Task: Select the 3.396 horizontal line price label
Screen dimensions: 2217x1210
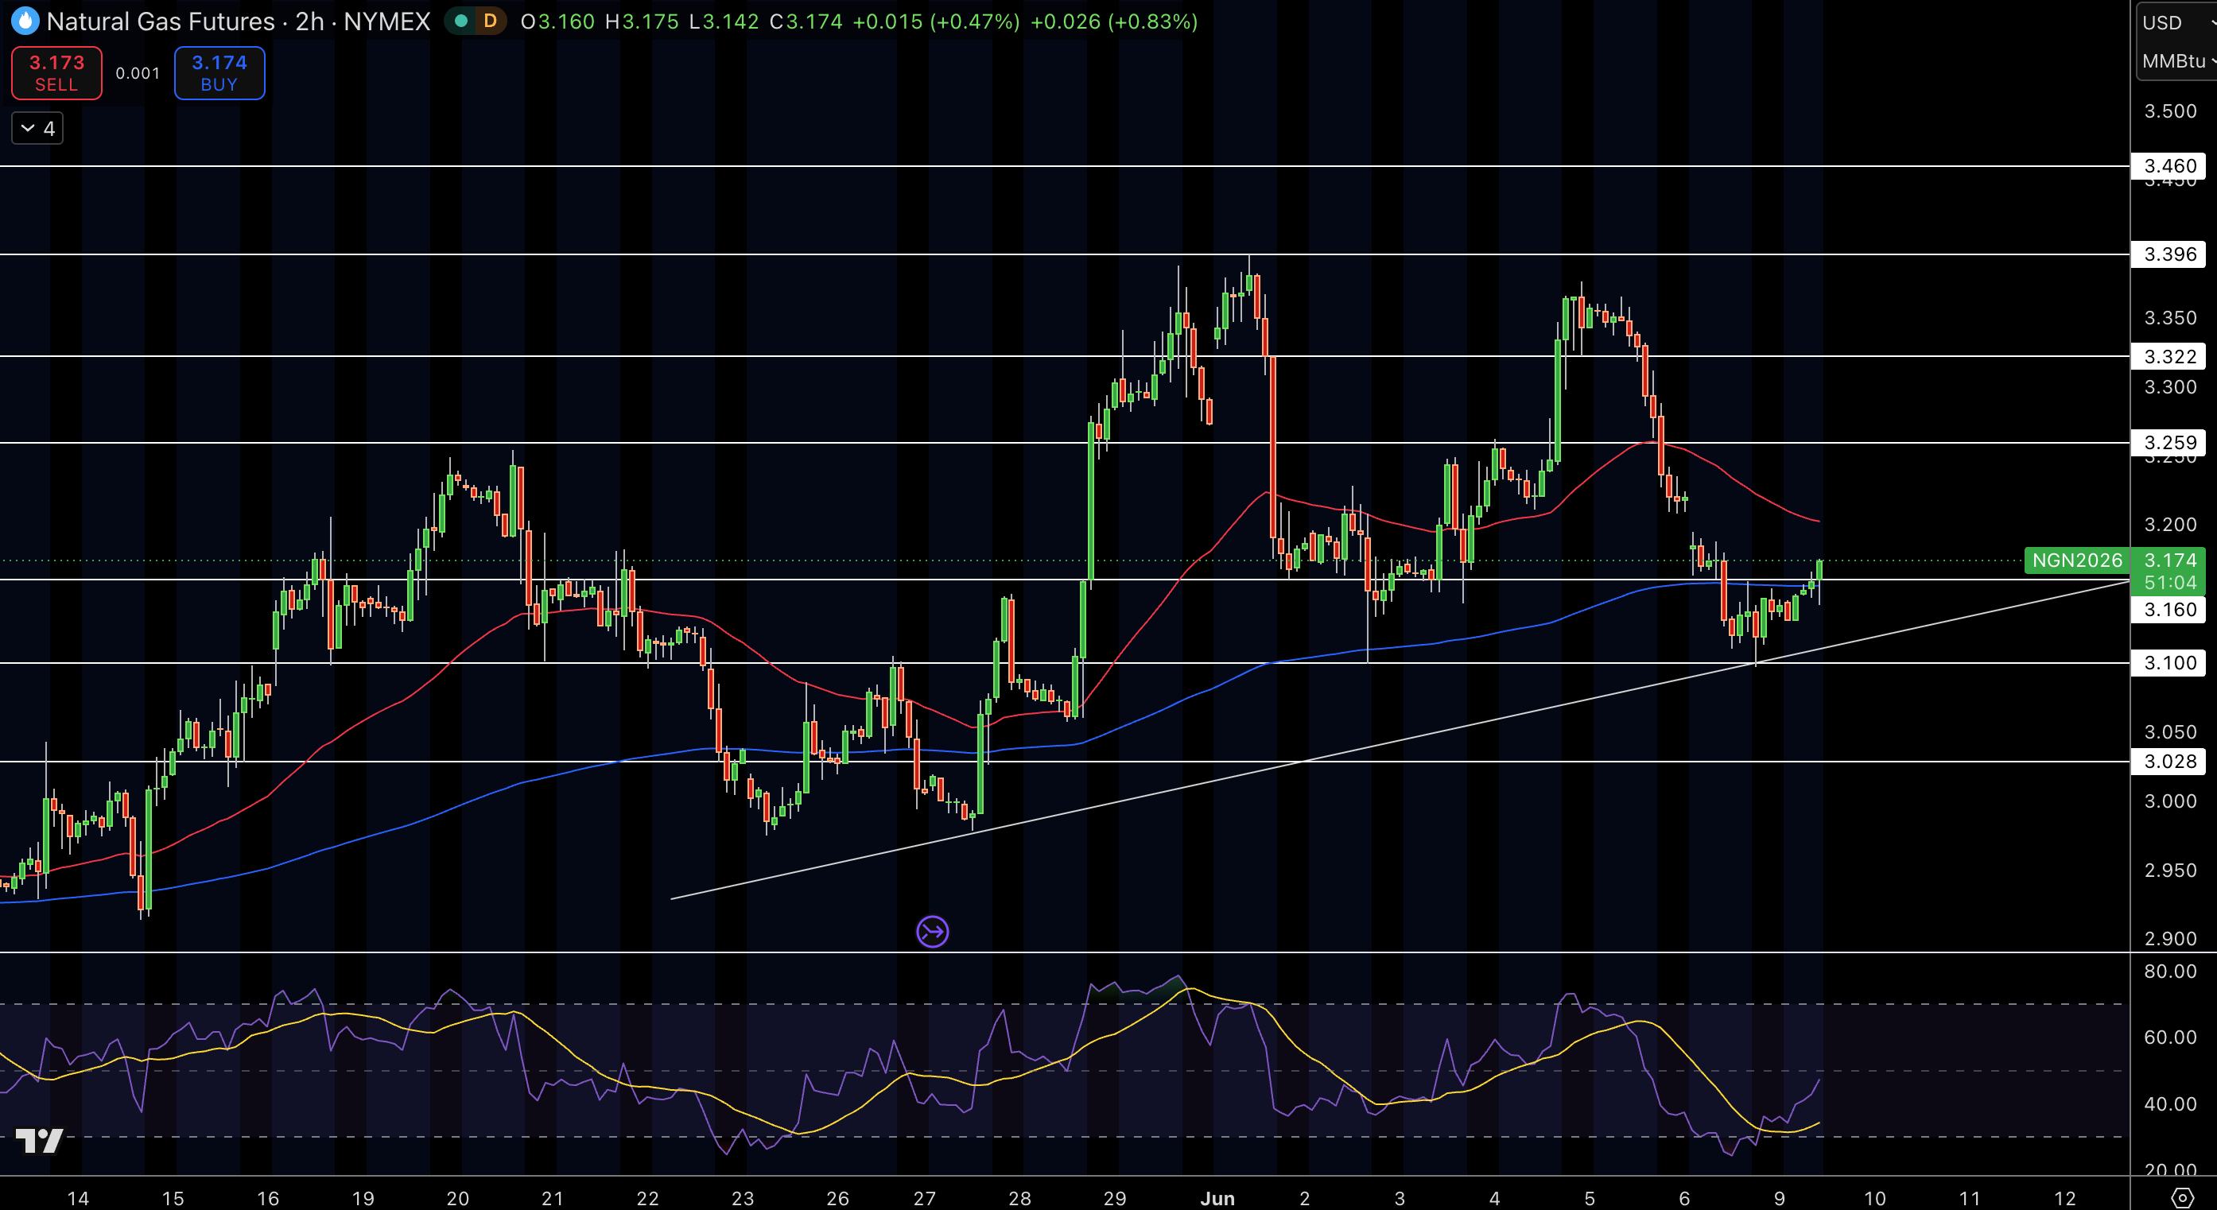Action: tap(2169, 254)
